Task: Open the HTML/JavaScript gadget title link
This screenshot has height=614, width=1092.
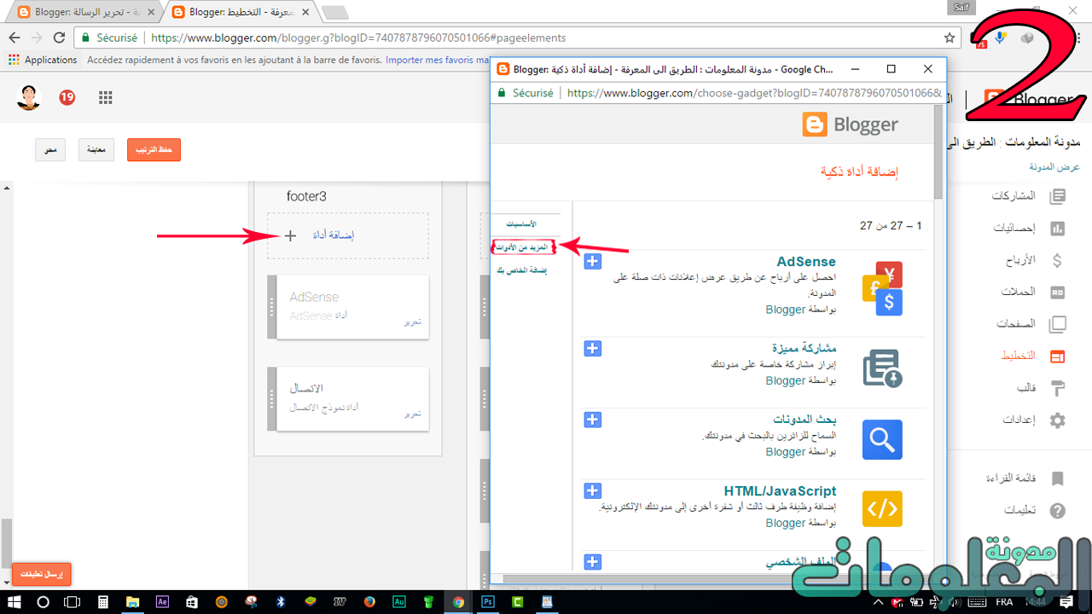Action: click(x=780, y=490)
